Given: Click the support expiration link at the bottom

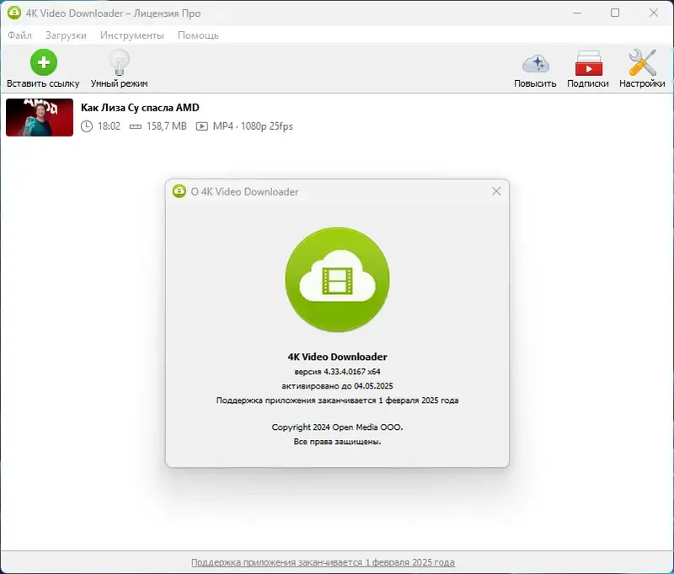Looking at the screenshot, I should click(x=337, y=561).
